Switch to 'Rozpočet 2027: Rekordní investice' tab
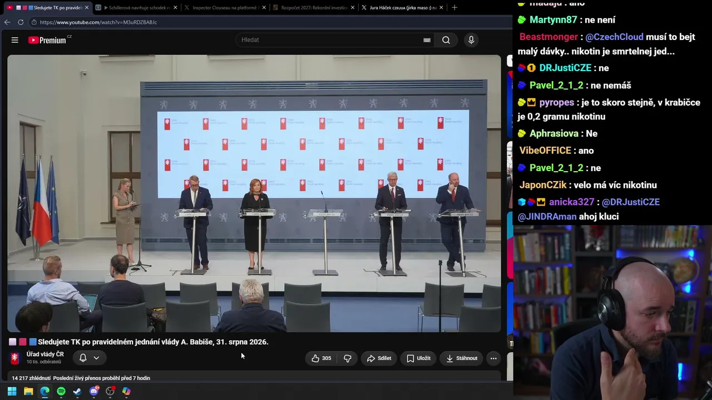 point(314,8)
